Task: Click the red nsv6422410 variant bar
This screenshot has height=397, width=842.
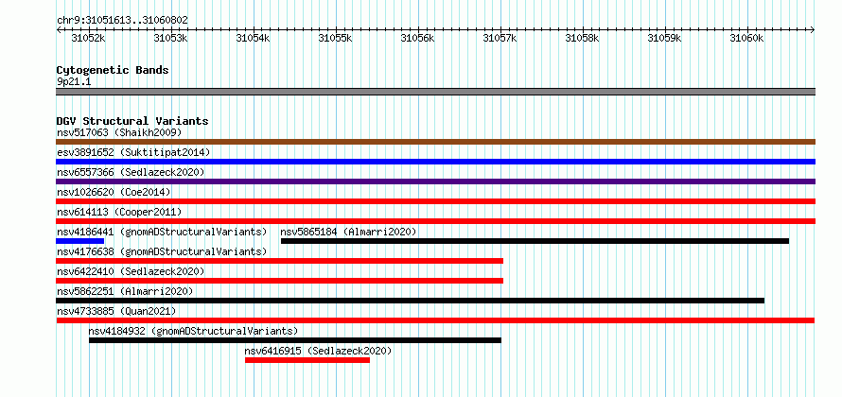Action: click(279, 281)
